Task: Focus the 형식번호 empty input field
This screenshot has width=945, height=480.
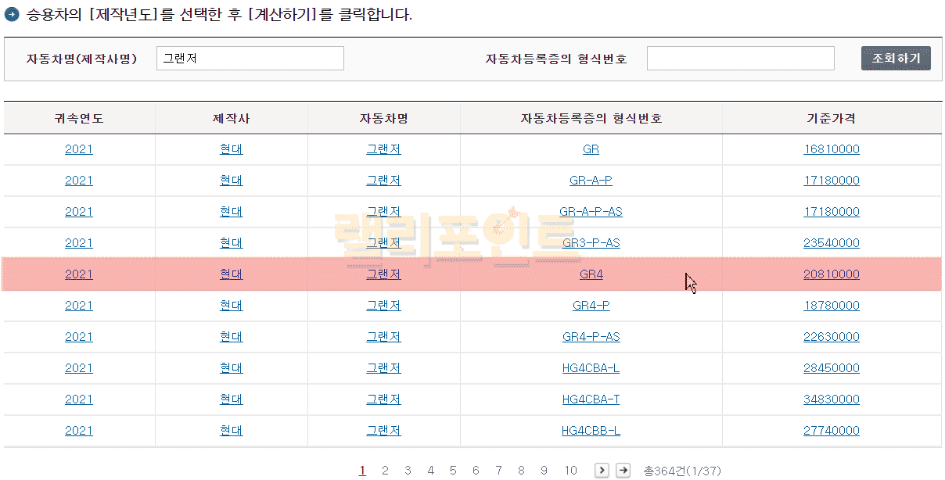Action: pyautogui.click(x=740, y=59)
